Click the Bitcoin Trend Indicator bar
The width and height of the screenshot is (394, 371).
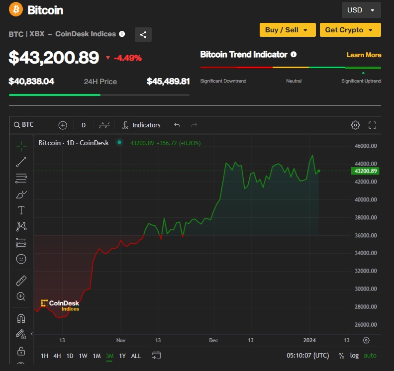point(291,67)
